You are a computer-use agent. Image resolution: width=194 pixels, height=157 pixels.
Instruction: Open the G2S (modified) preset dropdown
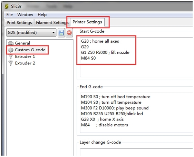click(x=31, y=33)
